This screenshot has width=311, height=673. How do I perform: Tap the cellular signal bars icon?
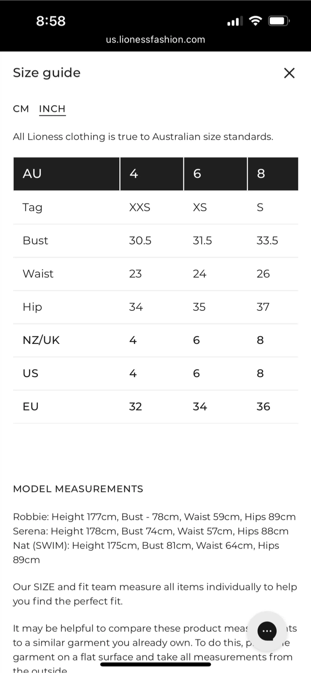233,21
